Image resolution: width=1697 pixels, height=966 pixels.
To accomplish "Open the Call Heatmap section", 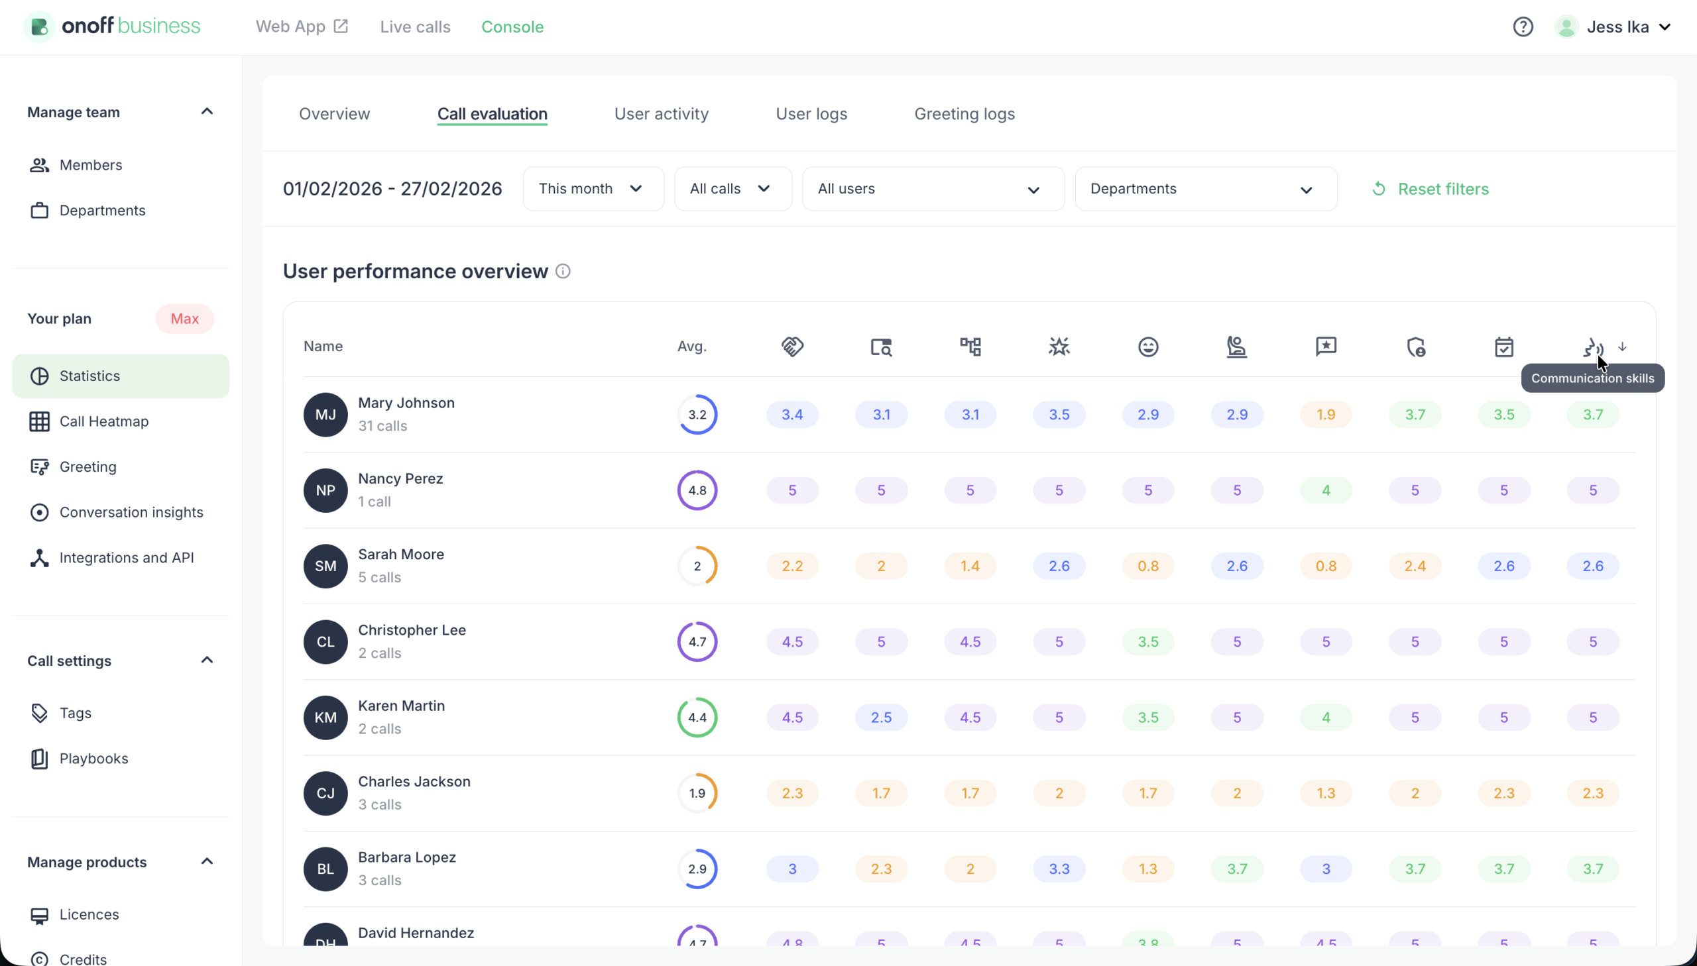I will (39, 421).
